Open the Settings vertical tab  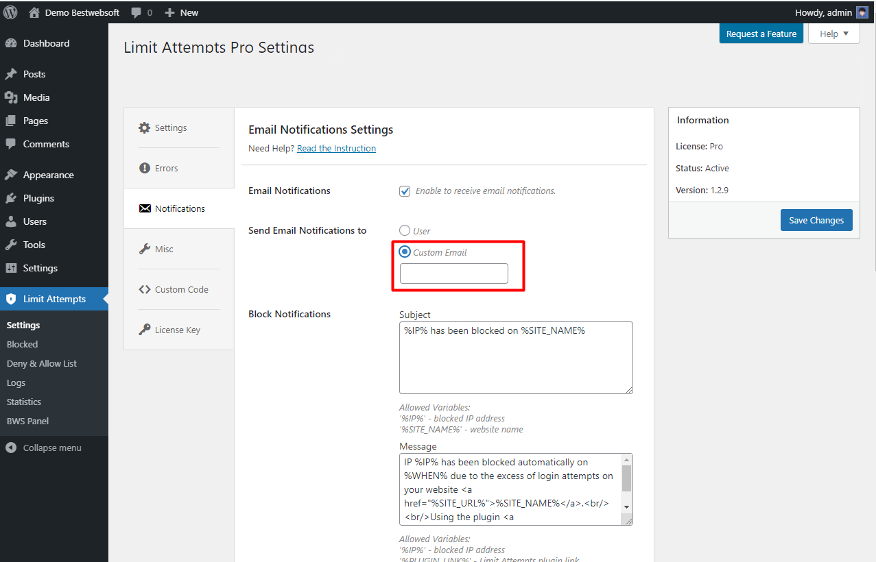click(x=179, y=127)
